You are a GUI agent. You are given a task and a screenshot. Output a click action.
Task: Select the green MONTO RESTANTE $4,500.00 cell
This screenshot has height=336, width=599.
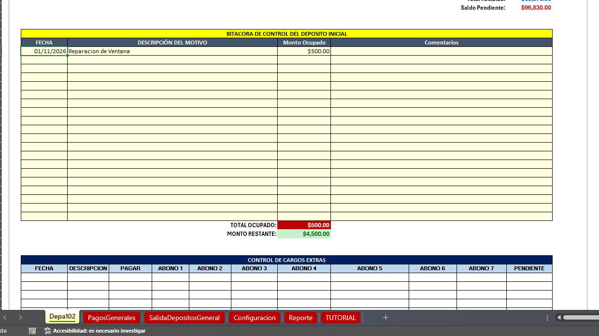tap(304, 234)
